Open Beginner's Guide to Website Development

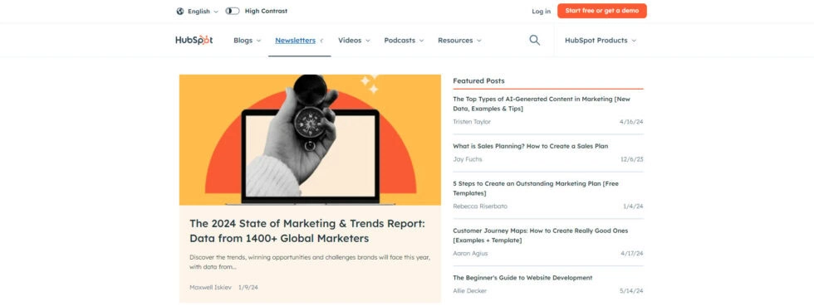tap(522, 278)
